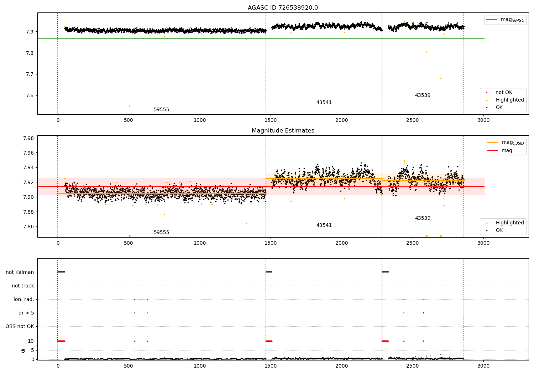The height and width of the screenshot is (374, 534).
Task: Select 'not OK' legend entry in top panel
Action: [x=504, y=93]
